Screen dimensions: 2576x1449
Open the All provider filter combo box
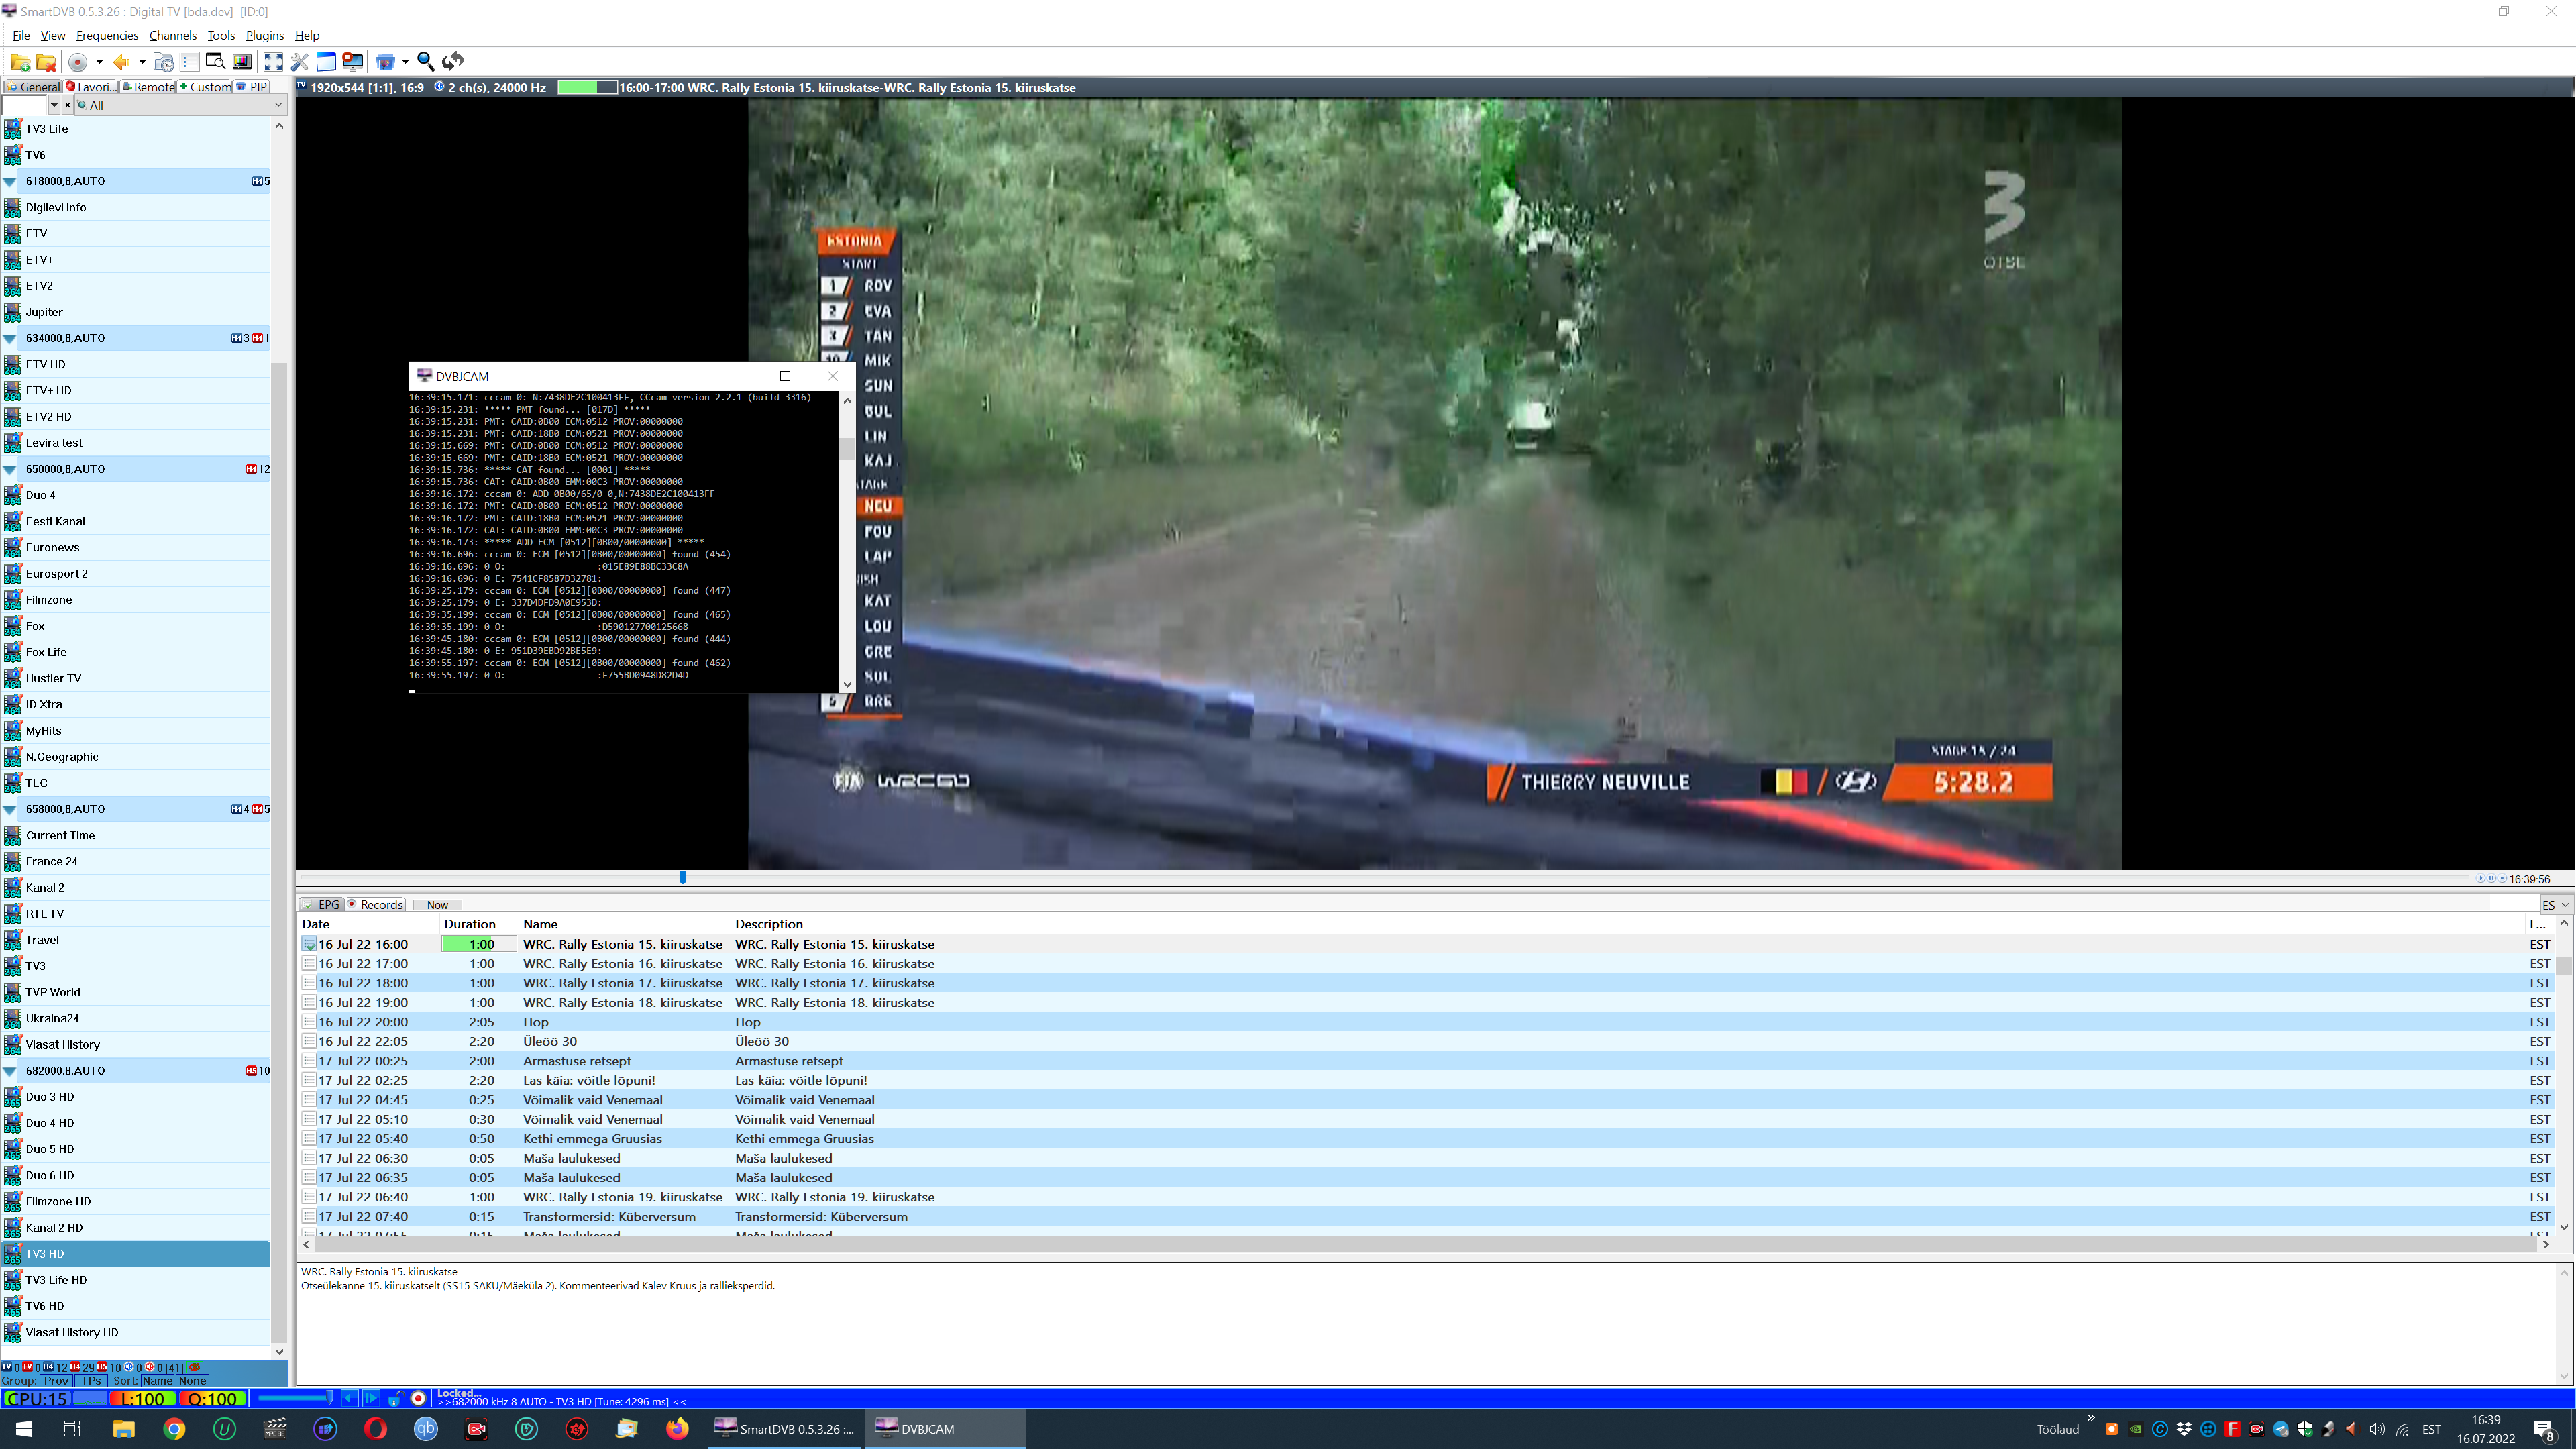(181, 105)
